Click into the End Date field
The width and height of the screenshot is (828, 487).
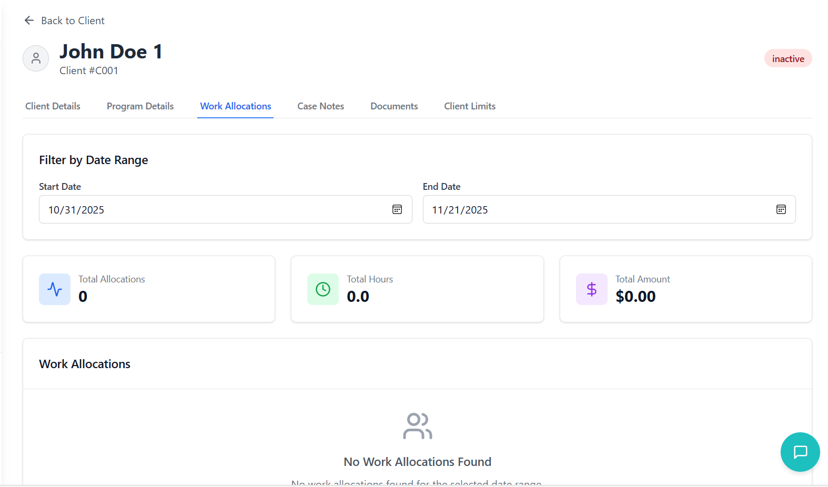tap(594, 209)
